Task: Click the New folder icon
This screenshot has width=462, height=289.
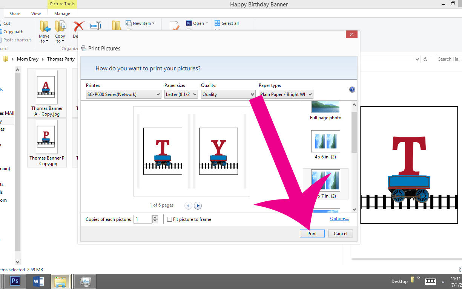Action: coord(117,26)
